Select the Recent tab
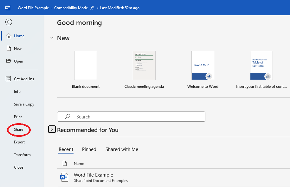The height and width of the screenshot is (187, 290). 66,149
